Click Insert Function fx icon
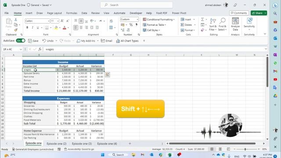This screenshot has height=158, width=281. pos(40,49)
